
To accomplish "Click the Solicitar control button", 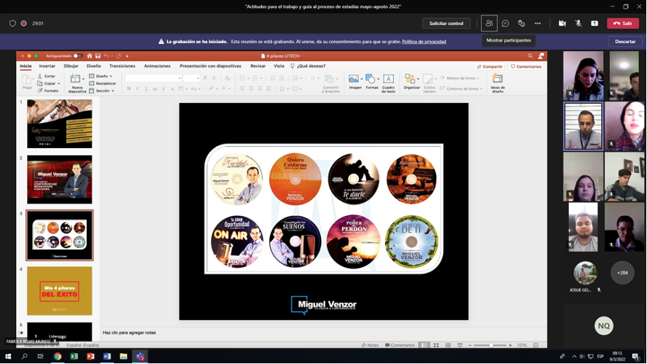I will coord(446,23).
